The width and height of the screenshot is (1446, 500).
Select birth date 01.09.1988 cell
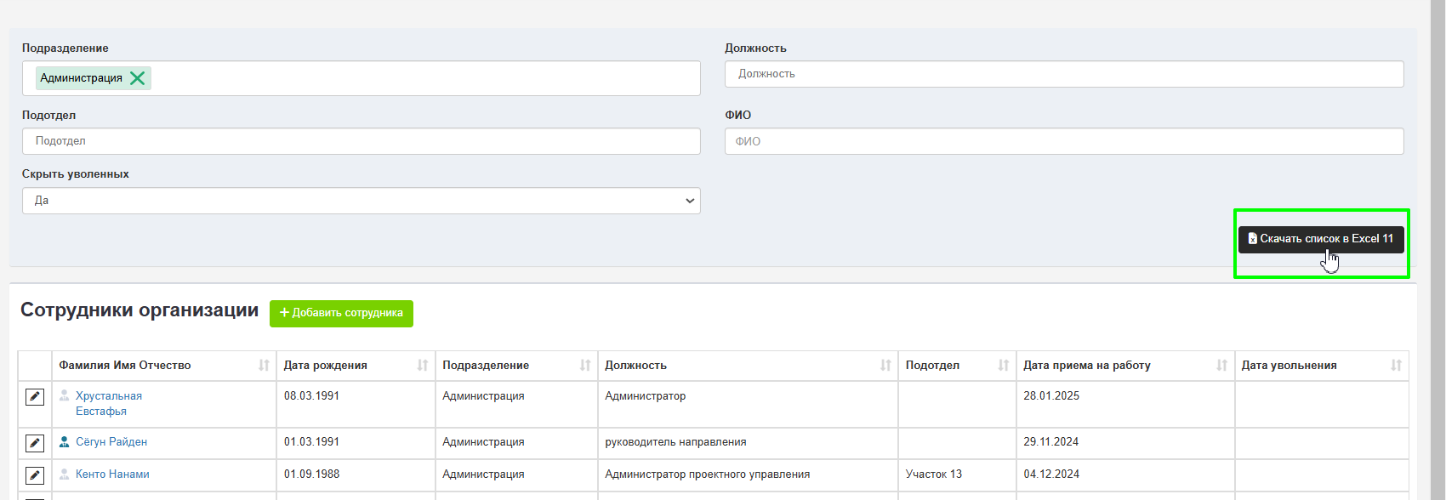tap(356, 474)
